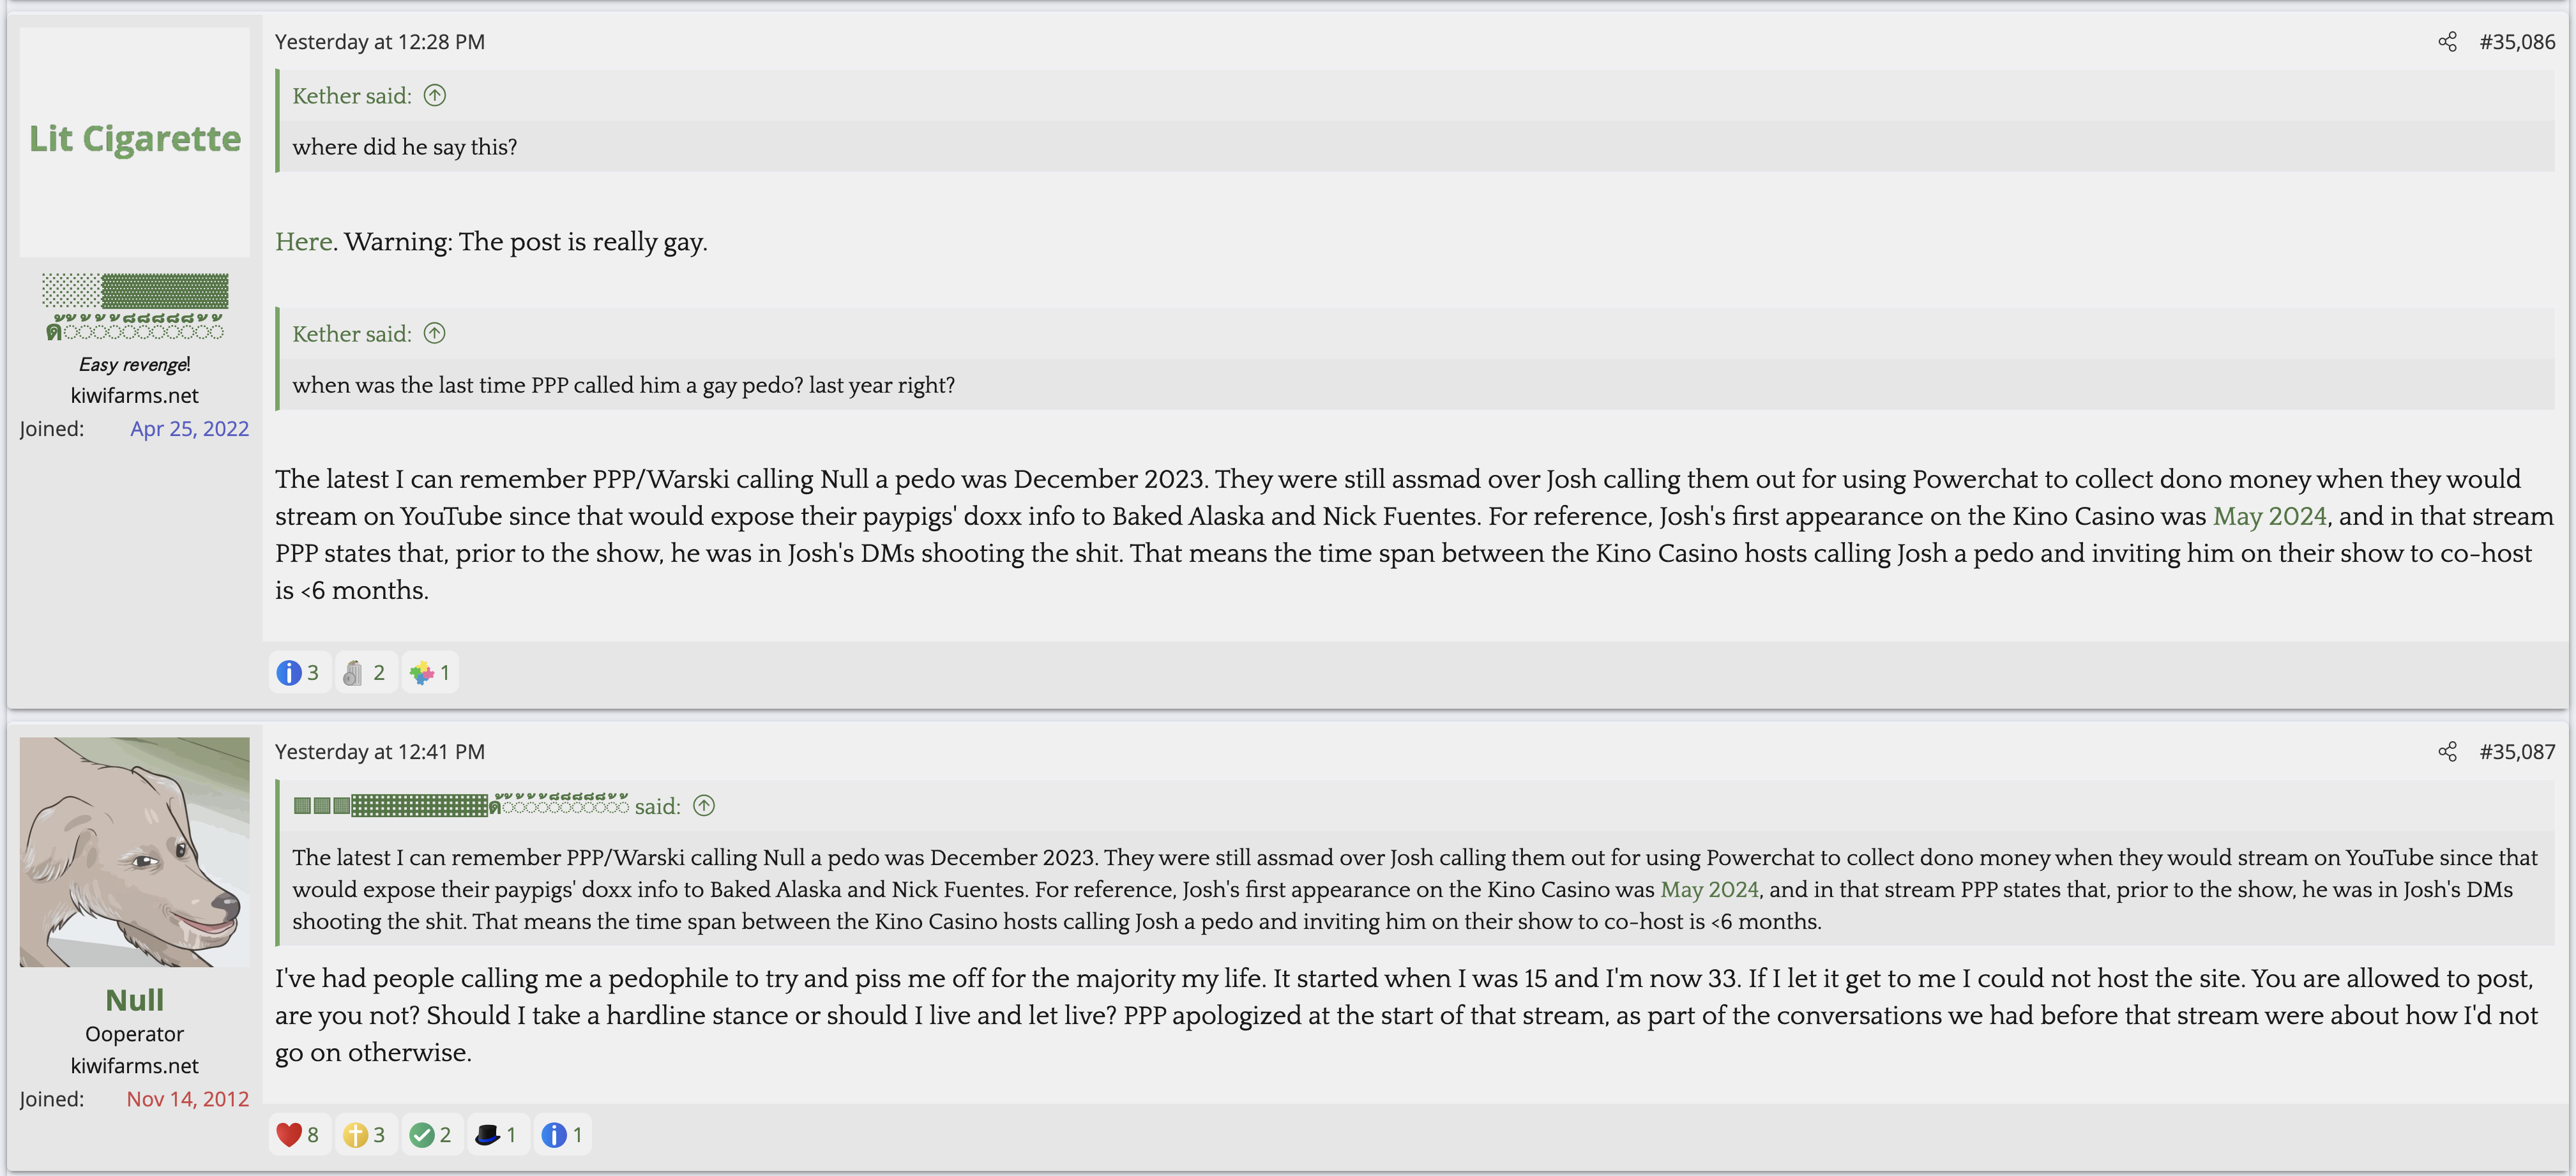Click quote arrow in Null's post
This screenshot has height=1176, width=2576.
pos(704,806)
